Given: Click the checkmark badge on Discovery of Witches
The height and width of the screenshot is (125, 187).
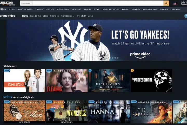Looking at the screenshot, I should click(x=90, y=71).
